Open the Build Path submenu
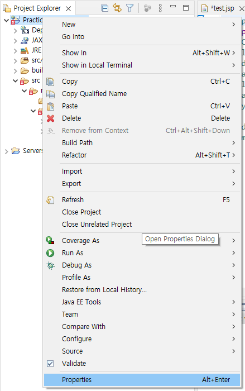245x391 pixels. (142, 142)
